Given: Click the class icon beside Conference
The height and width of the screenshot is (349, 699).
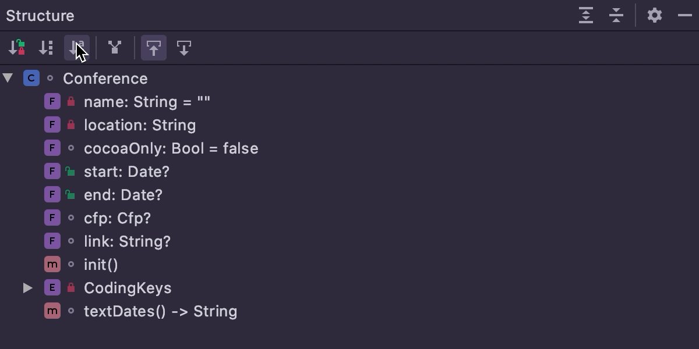Looking at the screenshot, I should point(31,78).
